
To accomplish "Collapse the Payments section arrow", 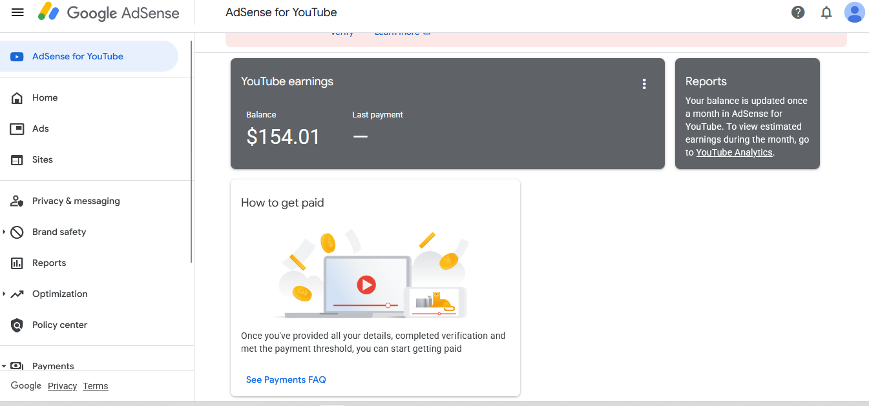I will (4, 366).
